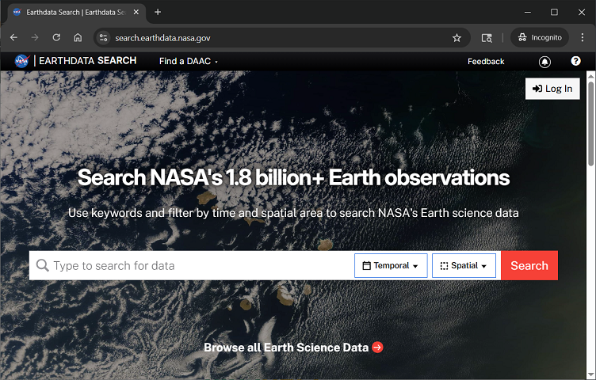Select the Earthdata Search browser tab
Viewport: 596px width, 380px height.
pos(76,12)
